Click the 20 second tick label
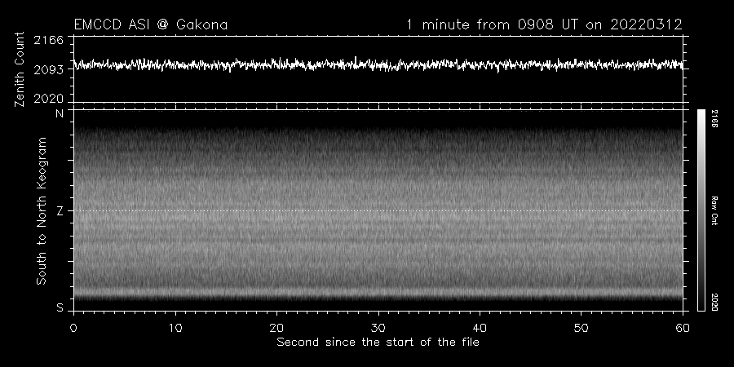This screenshot has width=734, height=367. (276, 328)
